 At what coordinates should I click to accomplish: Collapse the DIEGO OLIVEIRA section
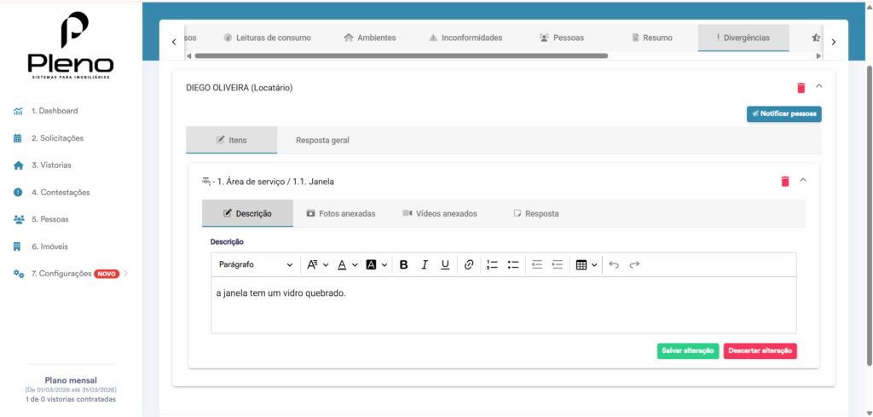coord(819,86)
